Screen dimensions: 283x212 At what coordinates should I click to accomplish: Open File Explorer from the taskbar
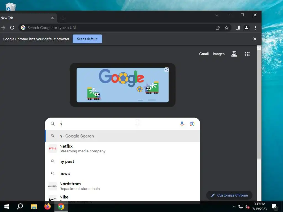click(34, 206)
